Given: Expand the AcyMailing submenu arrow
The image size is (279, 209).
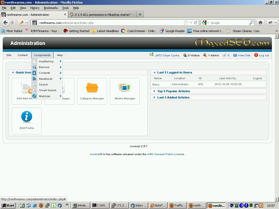Looking at the screenshot, I should (61, 61).
